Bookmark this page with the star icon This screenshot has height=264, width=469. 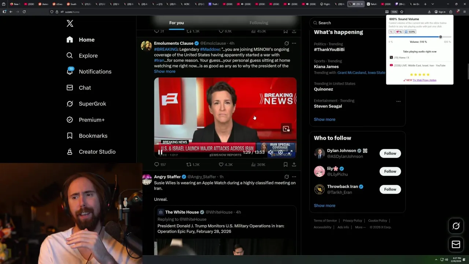[x=402, y=12]
